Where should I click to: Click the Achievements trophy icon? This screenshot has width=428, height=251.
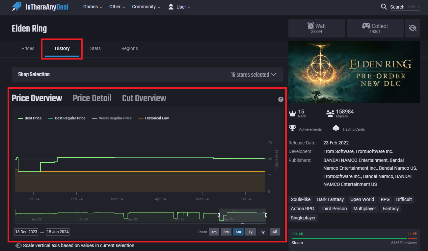click(x=292, y=128)
